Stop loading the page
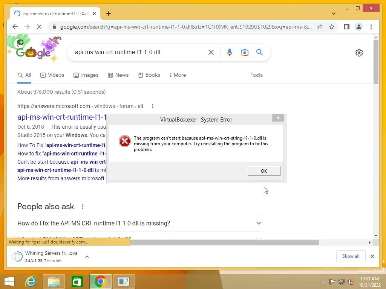 (39, 27)
